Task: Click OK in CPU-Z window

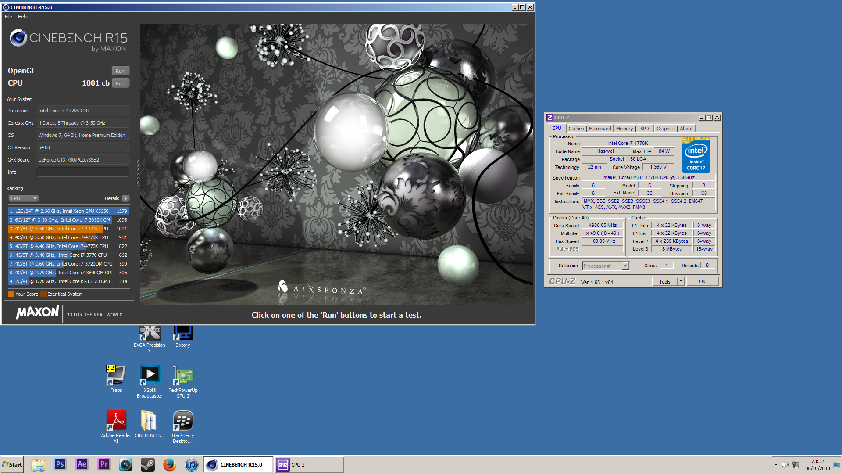Action: [702, 281]
